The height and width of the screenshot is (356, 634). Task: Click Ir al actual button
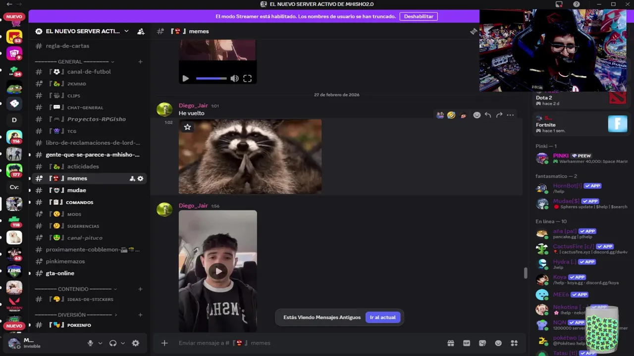click(382, 317)
